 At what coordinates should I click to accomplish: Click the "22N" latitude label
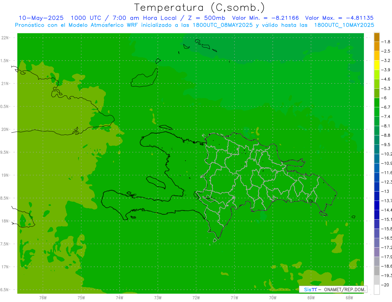click(5, 38)
